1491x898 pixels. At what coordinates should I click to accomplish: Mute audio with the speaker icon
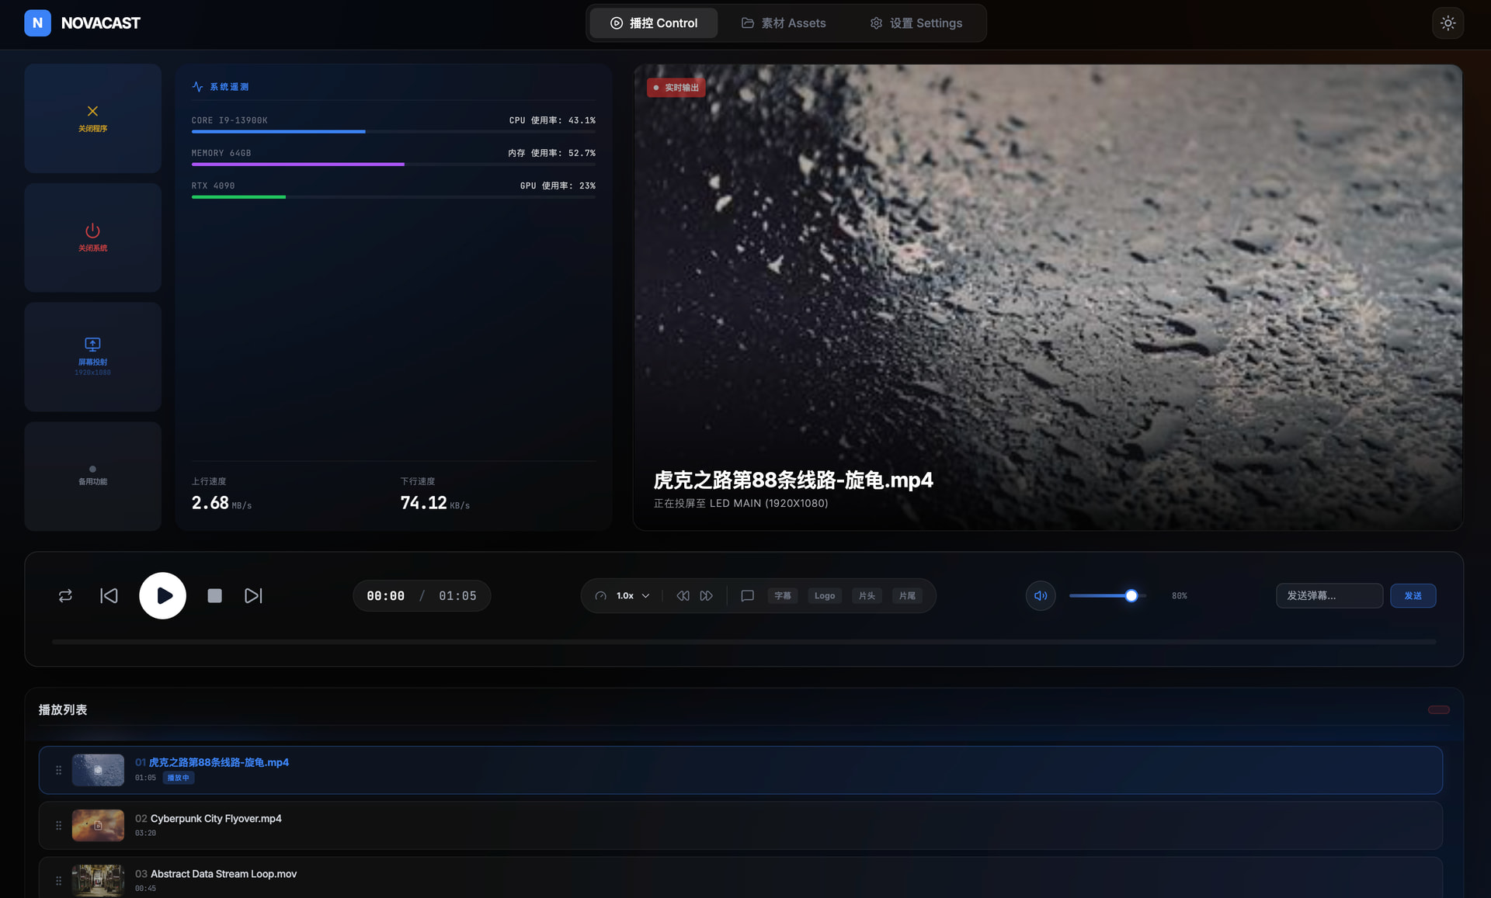(x=1040, y=595)
